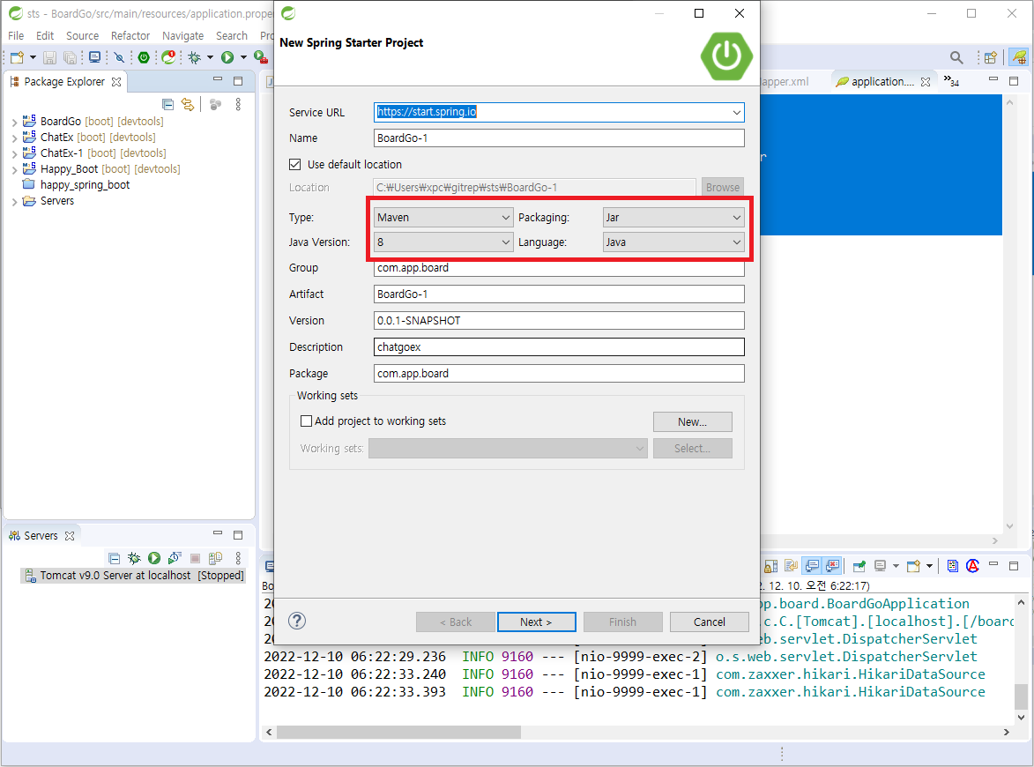Click the Debug bug icon in main toolbar
This screenshot has height=767, width=1034.
(195, 57)
